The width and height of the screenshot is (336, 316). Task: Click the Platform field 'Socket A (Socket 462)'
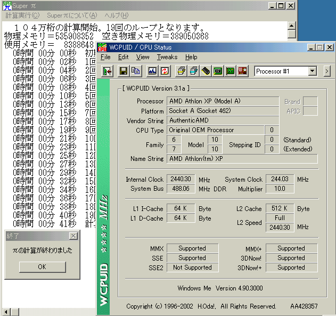[223, 111]
